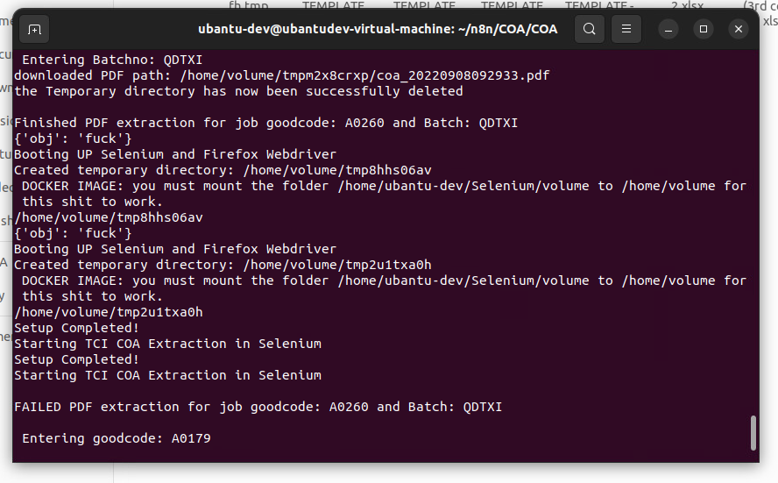Minimize the terminal window
778x483 pixels.
tap(668, 29)
